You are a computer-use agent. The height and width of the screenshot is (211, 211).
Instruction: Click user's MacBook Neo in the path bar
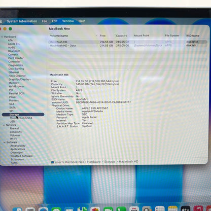[x=69, y=162]
